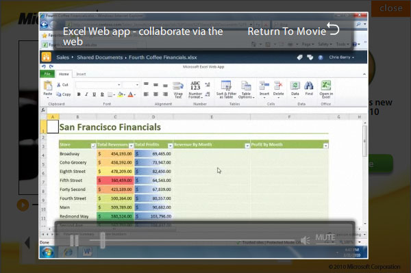This screenshot has width=411, height=273.
Task: Toggle Bold formatting button
Action: (79, 94)
